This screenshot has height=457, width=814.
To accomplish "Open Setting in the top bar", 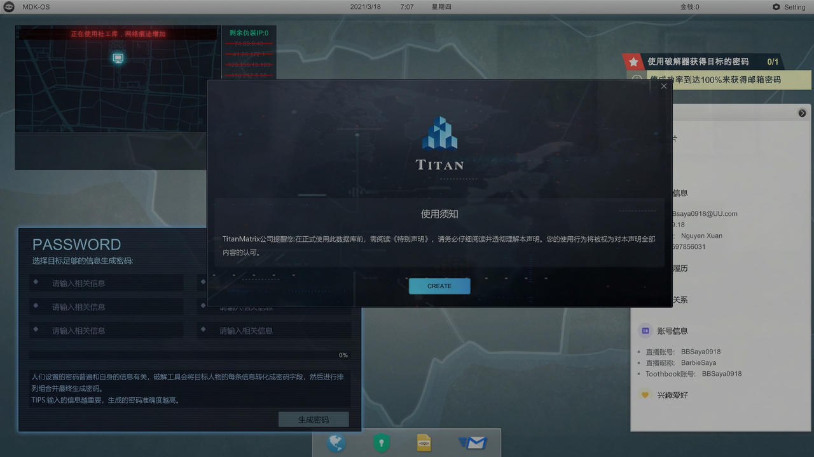I will coord(789,7).
